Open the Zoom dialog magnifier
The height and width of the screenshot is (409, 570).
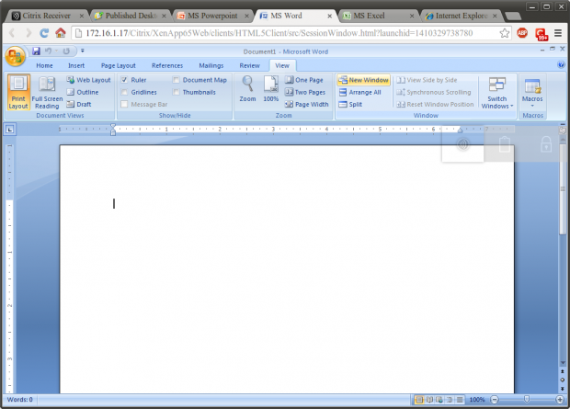pos(247,89)
